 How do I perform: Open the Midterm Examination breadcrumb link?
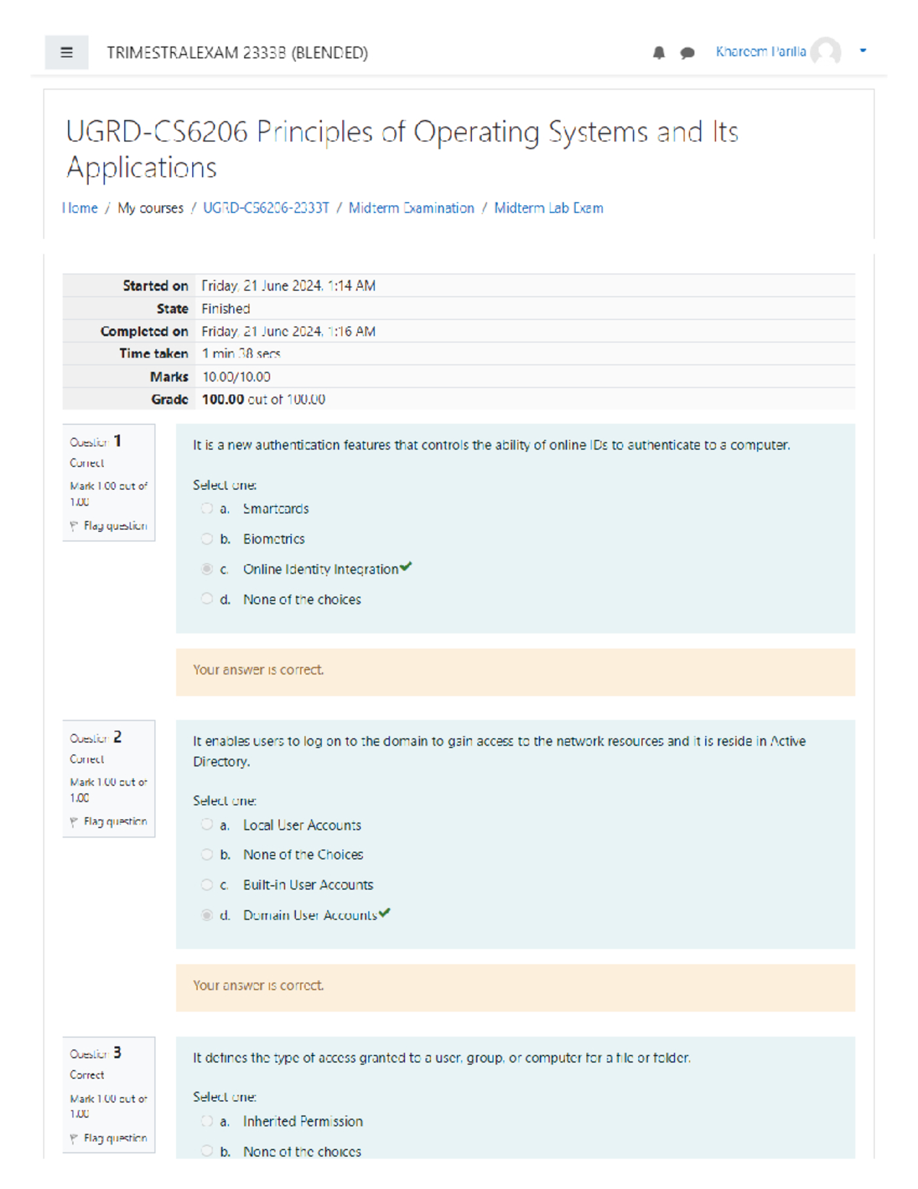pyautogui.click(x=411, y=208)
